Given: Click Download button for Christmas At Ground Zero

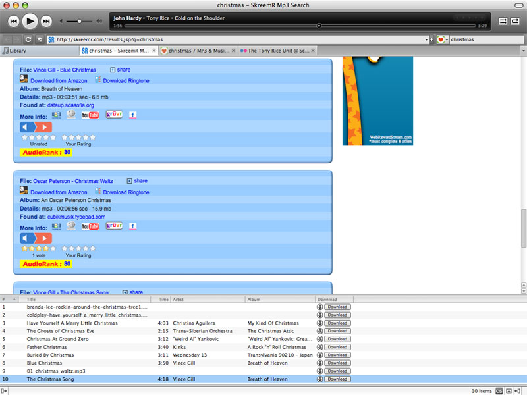Looking at the screenshot, I should (x=337, y=339).
